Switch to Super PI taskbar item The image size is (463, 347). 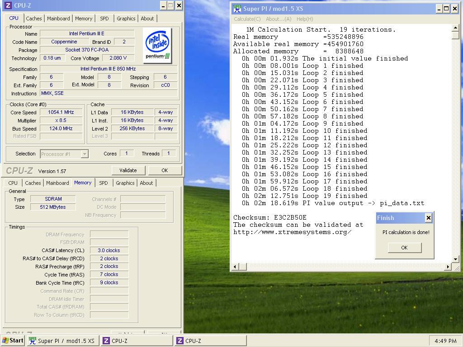click(x=62, y=341)
